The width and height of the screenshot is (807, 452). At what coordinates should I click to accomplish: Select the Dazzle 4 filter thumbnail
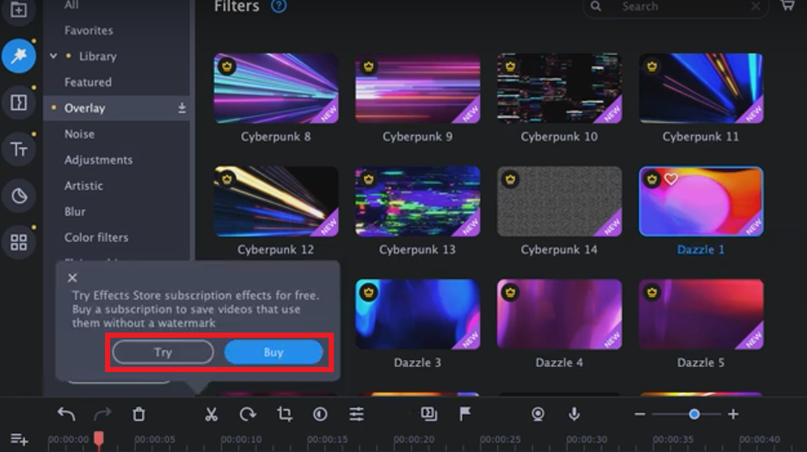coord(559,315)
